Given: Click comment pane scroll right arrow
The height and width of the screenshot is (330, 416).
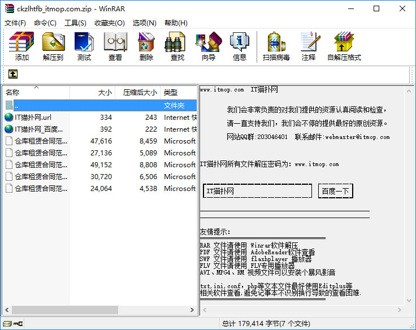Looking at the screenshot, I should tap(399, 310).
